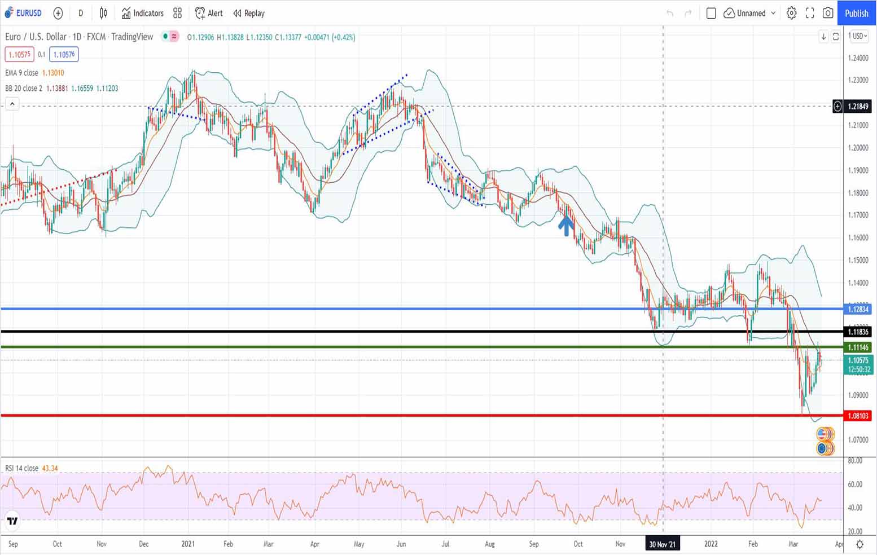
Task: Open the D timeframe interval menu
Action: point(81,13)
